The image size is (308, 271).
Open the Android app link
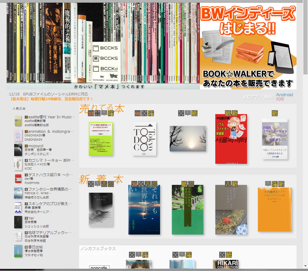(284, 95)
